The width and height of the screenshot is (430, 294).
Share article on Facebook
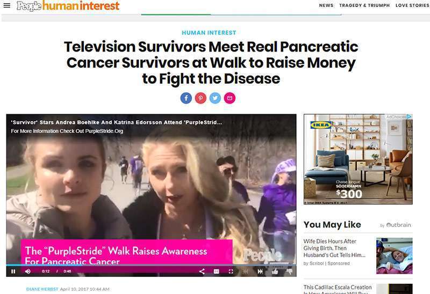[186, 98]
